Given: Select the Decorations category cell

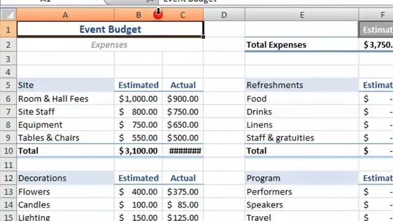Looking at the screenshot, I should coord(66,178).
